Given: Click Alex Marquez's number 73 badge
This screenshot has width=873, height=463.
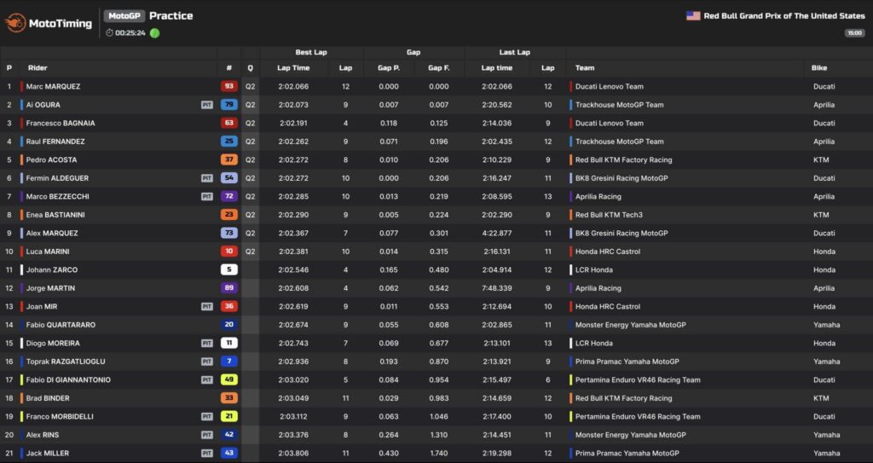Looking at the screenshot, I should [228, 233].
